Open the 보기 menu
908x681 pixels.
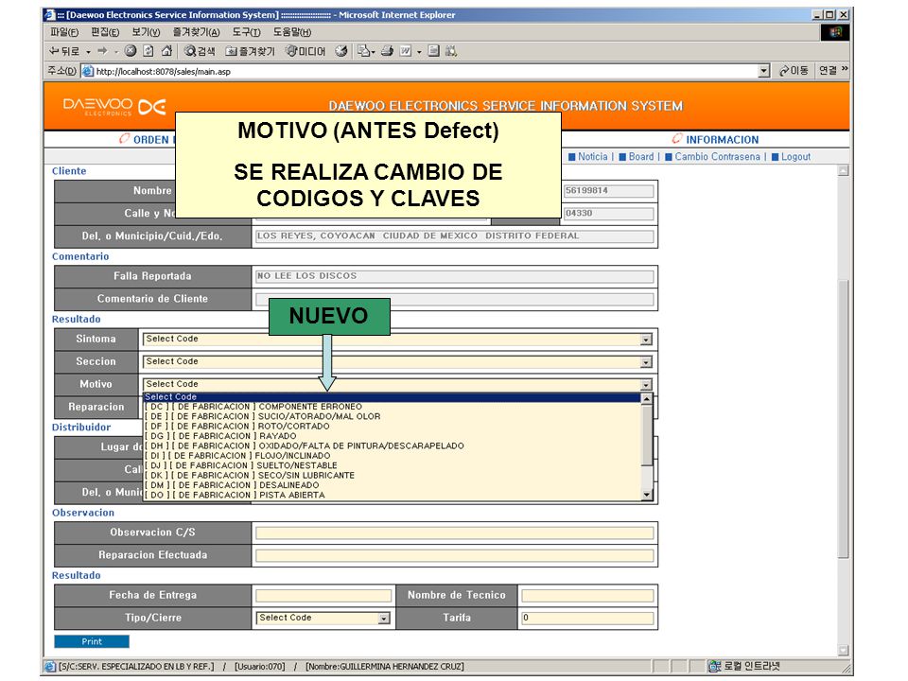click(x=146, y=32)
